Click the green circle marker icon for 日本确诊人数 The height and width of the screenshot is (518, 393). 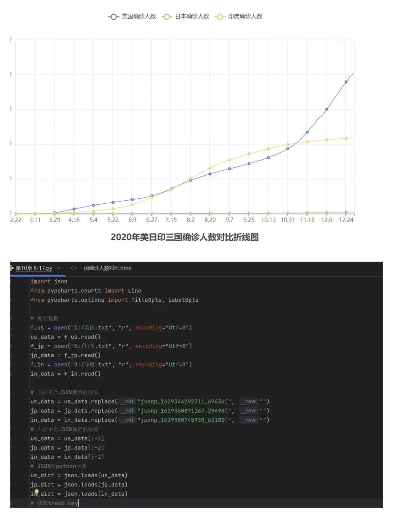pos(167,17)
